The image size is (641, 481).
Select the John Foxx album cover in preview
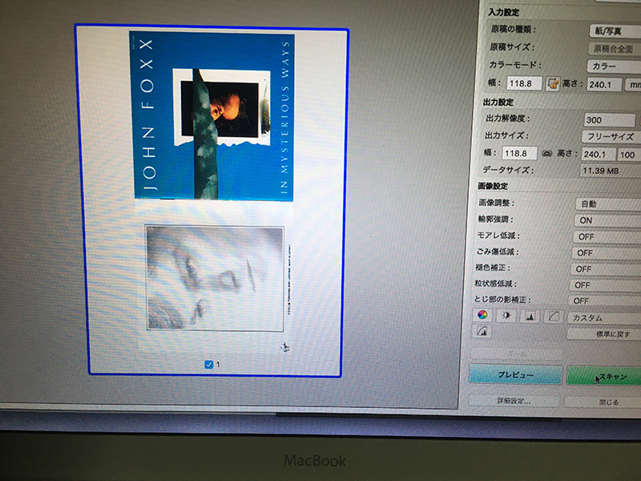(x=212, y=116)
